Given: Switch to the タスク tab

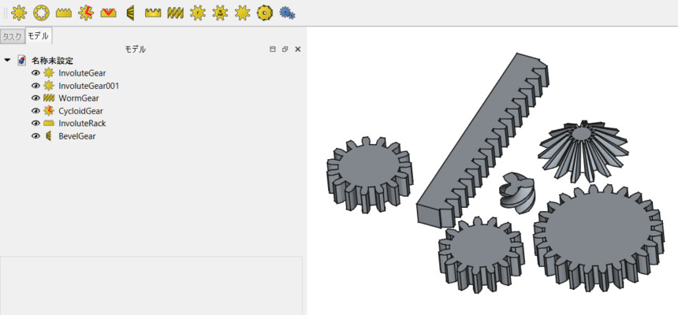Looking at the screenshot, I should 12,37.
